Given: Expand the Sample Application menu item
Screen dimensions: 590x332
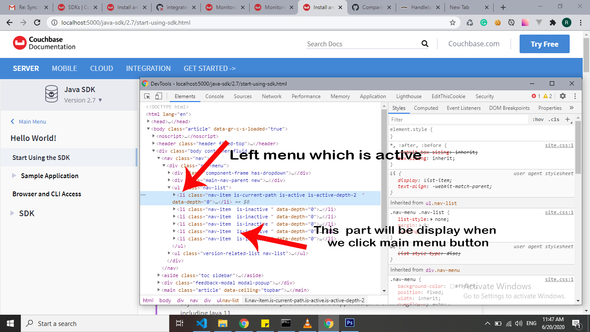Looking at the screenshot, I should tap(14, 176).
